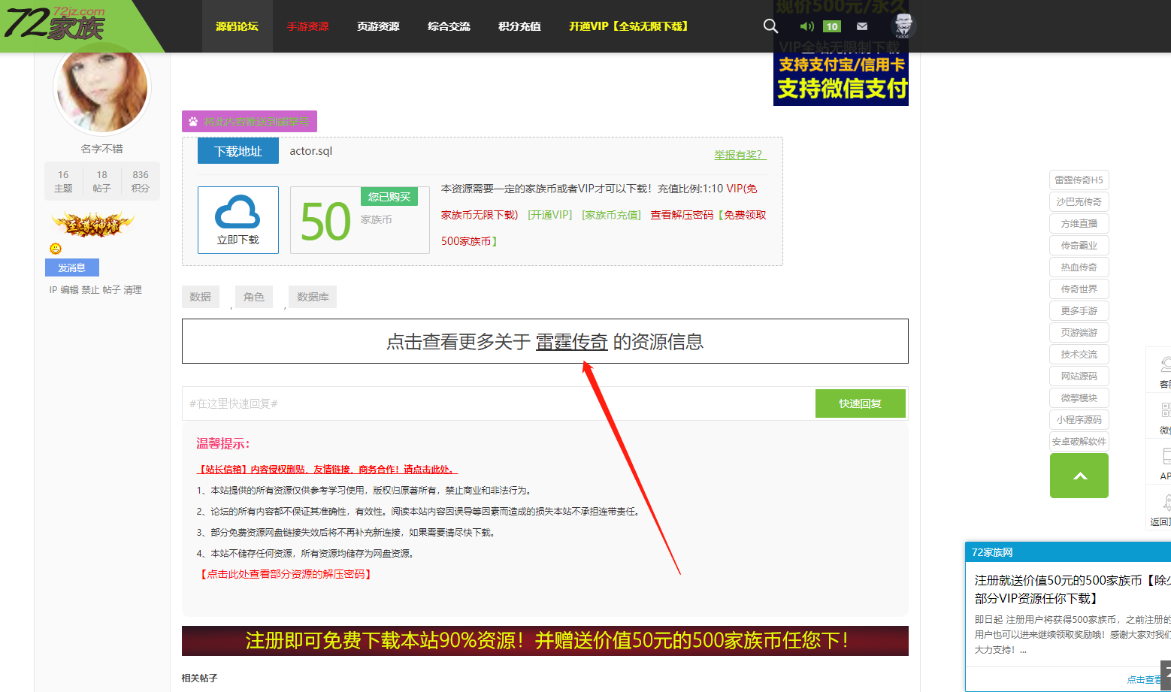
Task: Click the cloud 立即下载 download icon
Action: click(238, 219)
